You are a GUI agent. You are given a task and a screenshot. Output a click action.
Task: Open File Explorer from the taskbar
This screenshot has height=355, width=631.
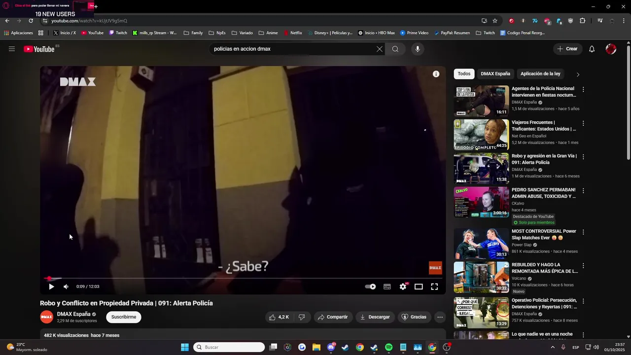point(316,347)
